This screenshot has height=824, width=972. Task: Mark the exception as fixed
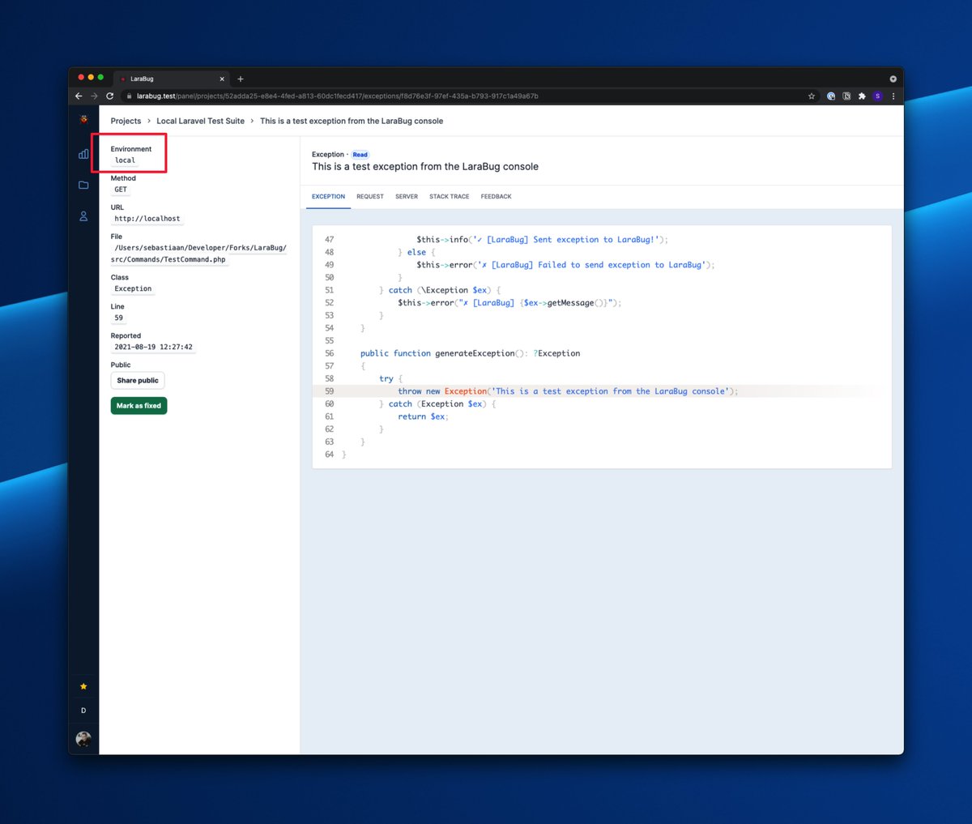[139, 406]
